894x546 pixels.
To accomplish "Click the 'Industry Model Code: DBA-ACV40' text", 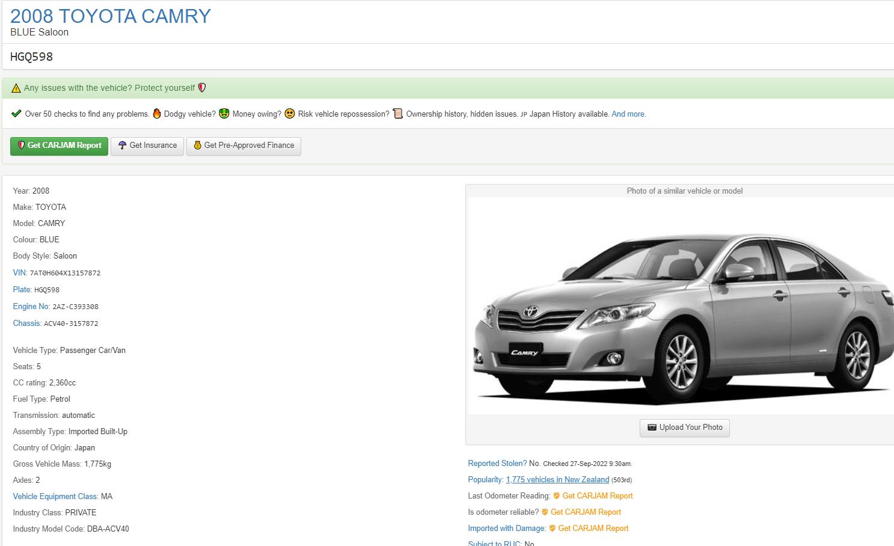I will [x=71, y=529].
